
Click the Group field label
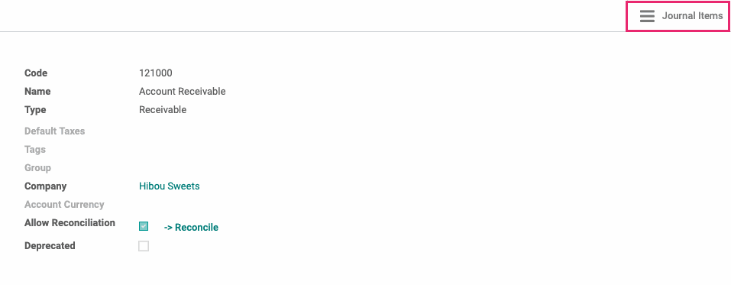pos(37,167)
